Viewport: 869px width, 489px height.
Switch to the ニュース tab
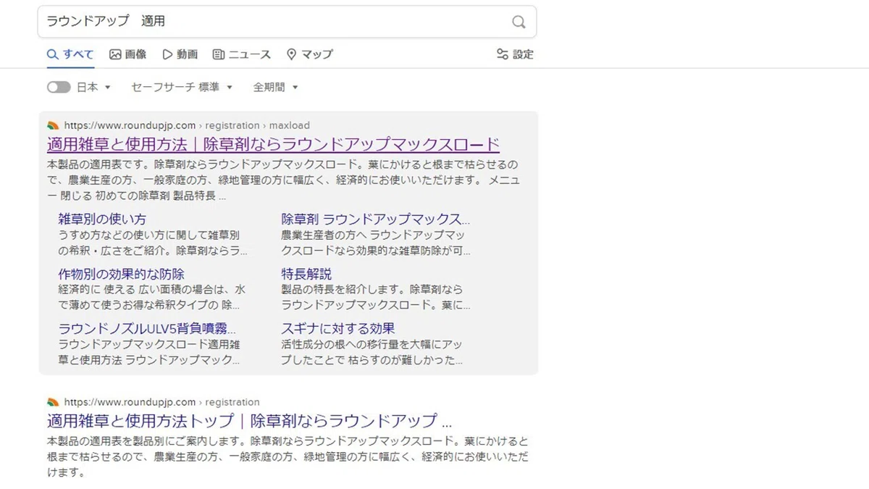tap(242, 54)
